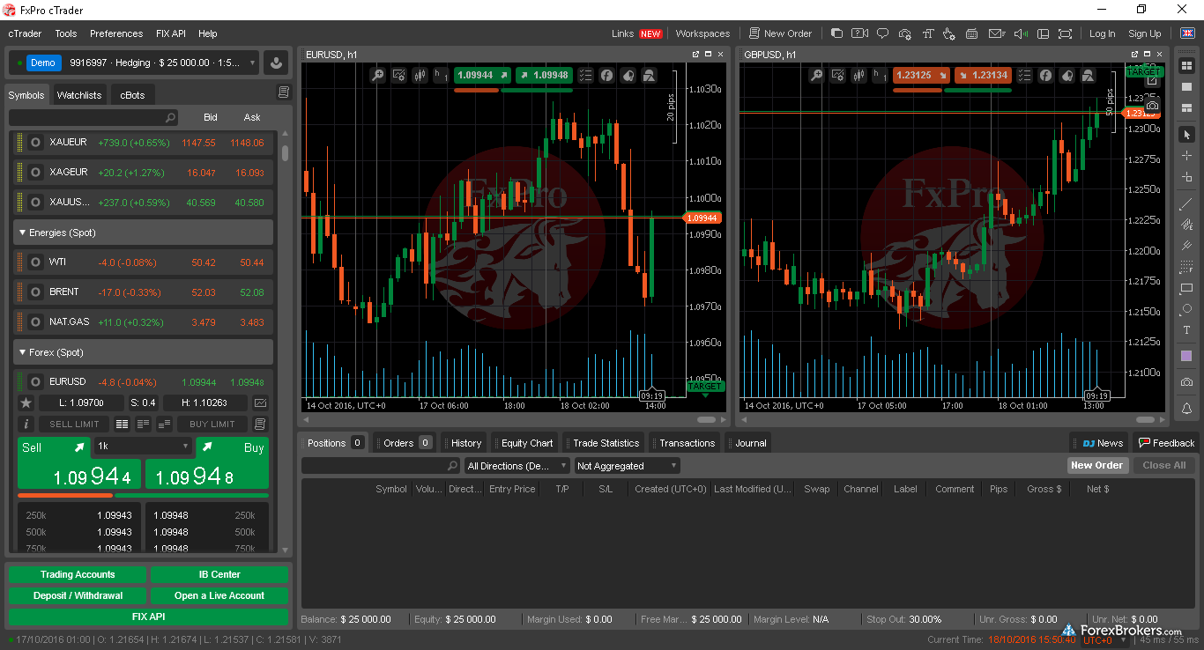Select the ellipse shape tool
1204x650 pixels.
pyautogui.click(x=1186, y=309)
